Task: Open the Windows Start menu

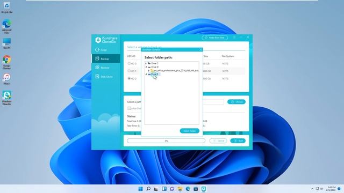Action: click(x=140, y=189)
